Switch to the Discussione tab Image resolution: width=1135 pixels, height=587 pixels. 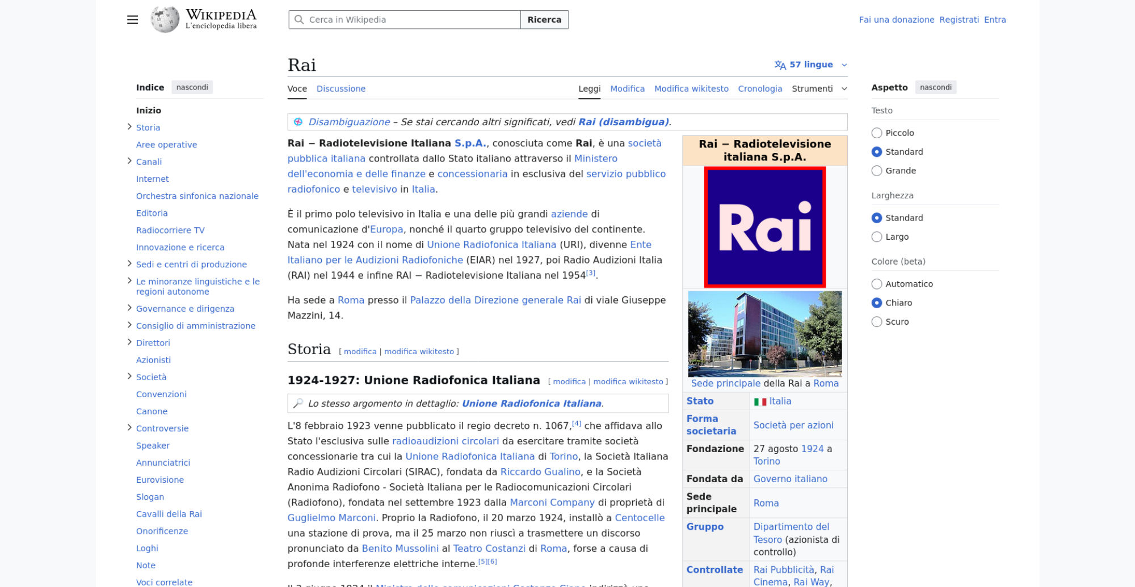click(340, 89)
